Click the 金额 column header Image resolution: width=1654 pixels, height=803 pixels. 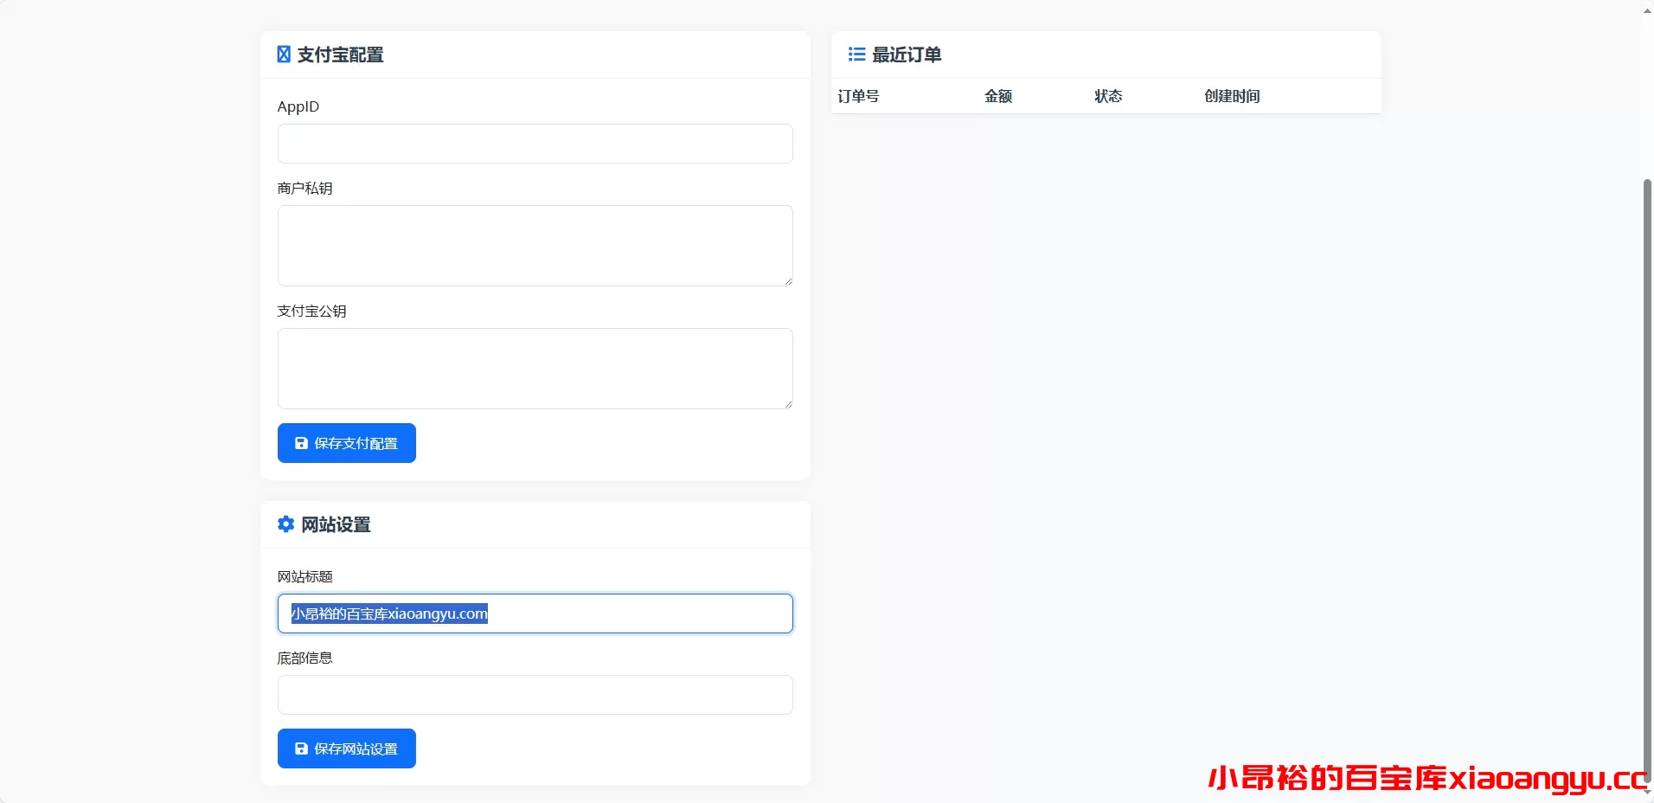998,96
